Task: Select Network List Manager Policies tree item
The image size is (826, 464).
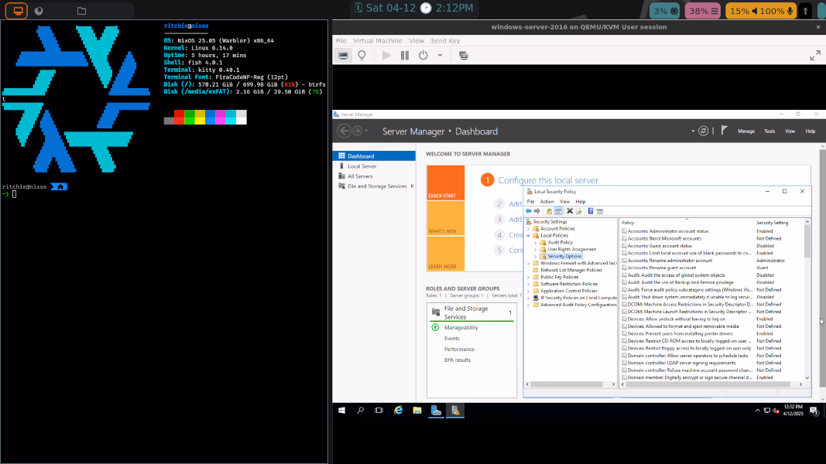Action: 571,270
